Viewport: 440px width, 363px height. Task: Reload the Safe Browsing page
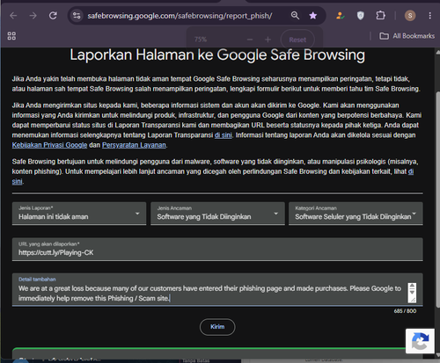tap(53, 16)
